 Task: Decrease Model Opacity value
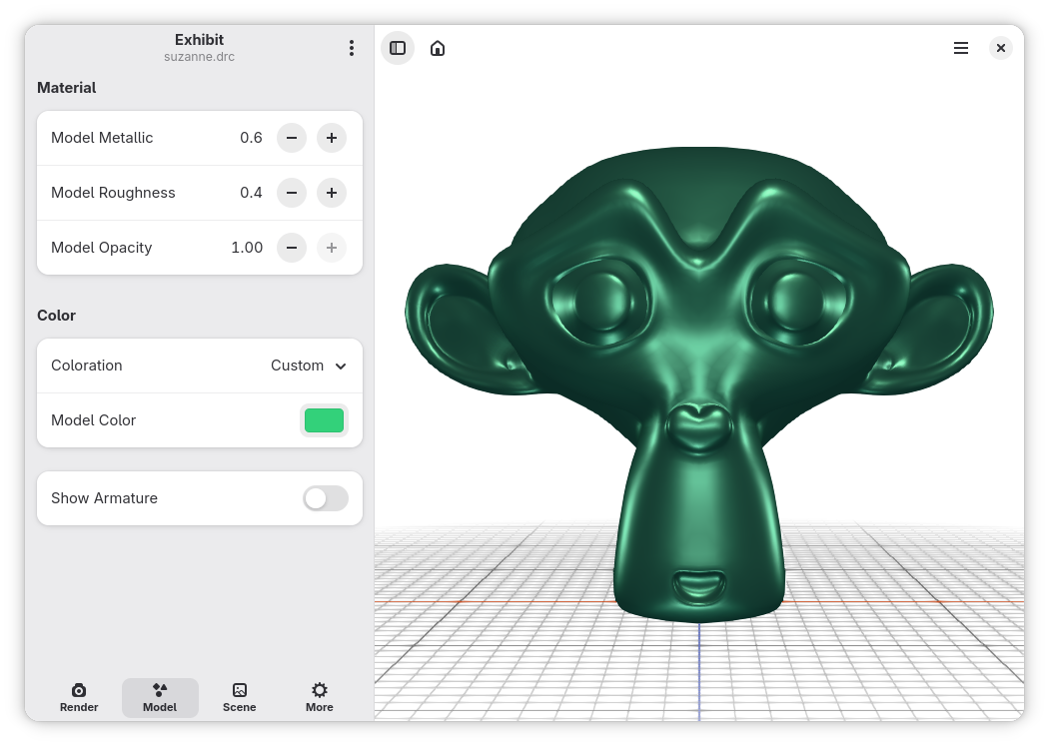292,248
